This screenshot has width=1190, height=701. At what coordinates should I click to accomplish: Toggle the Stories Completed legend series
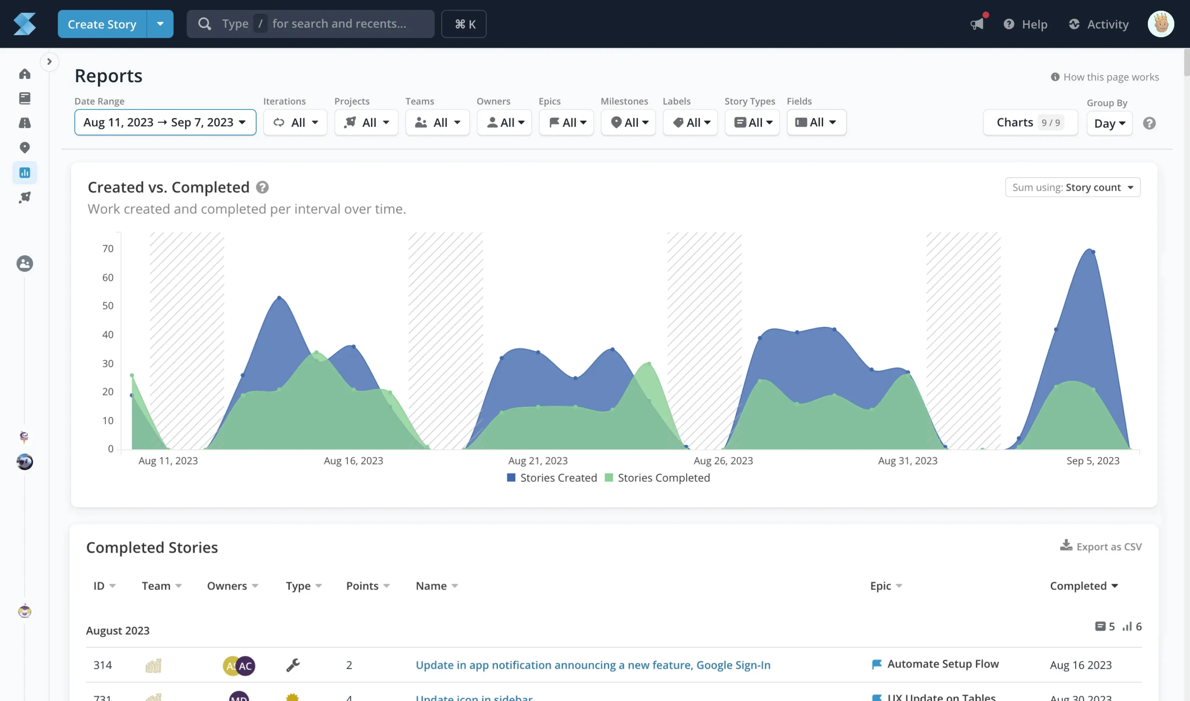click(x=663, y=478)
